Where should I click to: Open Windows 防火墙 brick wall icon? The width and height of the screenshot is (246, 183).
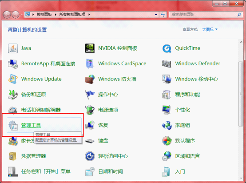pos(90,79)
